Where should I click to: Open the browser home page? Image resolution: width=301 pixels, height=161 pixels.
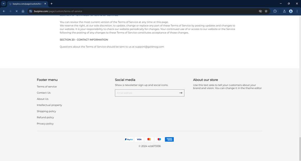(x=23, y=11)
